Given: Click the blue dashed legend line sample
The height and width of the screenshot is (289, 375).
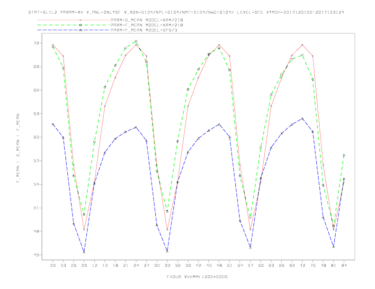Looking at the screenshot, I should 73,30.
